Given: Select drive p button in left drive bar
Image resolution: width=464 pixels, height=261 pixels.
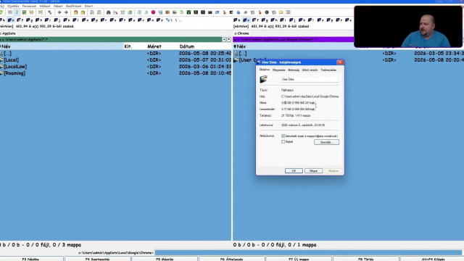Looking at the screenshot, I should (94, 20).
